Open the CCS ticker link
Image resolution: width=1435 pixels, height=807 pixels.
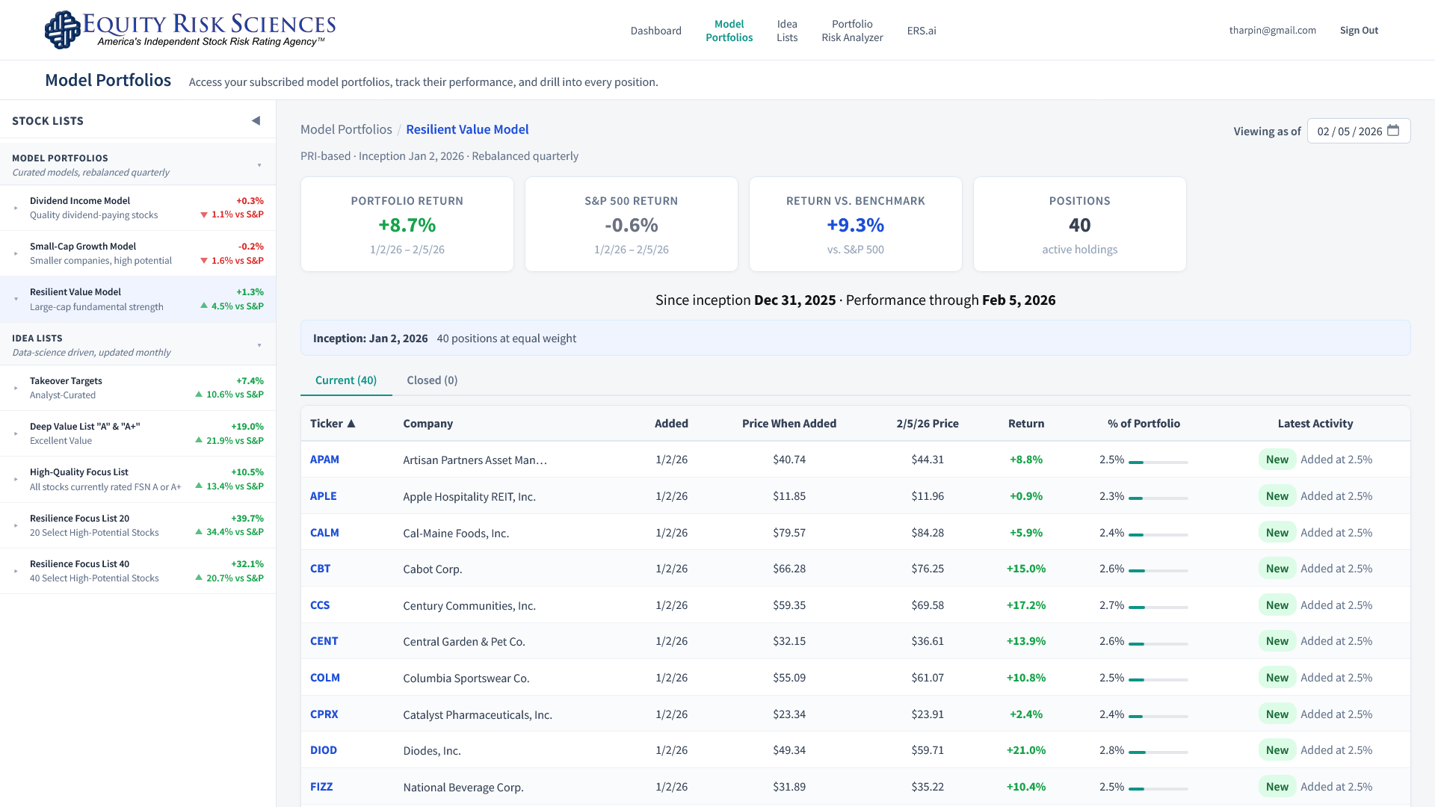pyautogui.click(x=320, y=605)
